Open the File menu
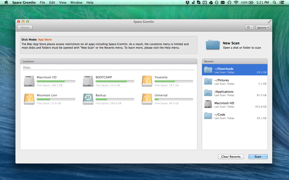The width and height of the screenshot is (289, 180). point(43,2)
